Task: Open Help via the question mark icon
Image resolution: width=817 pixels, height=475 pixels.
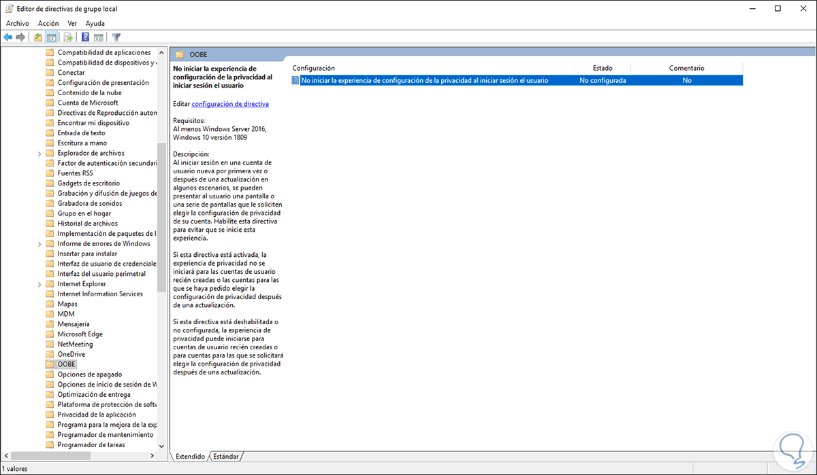Action: pos(86,37)
